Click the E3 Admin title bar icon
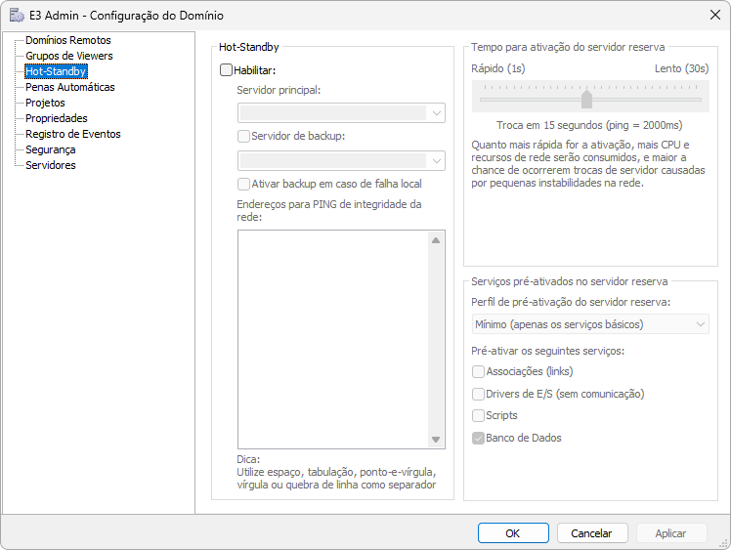The width and height of the screenshot is (731, 550). pos(17,16)
